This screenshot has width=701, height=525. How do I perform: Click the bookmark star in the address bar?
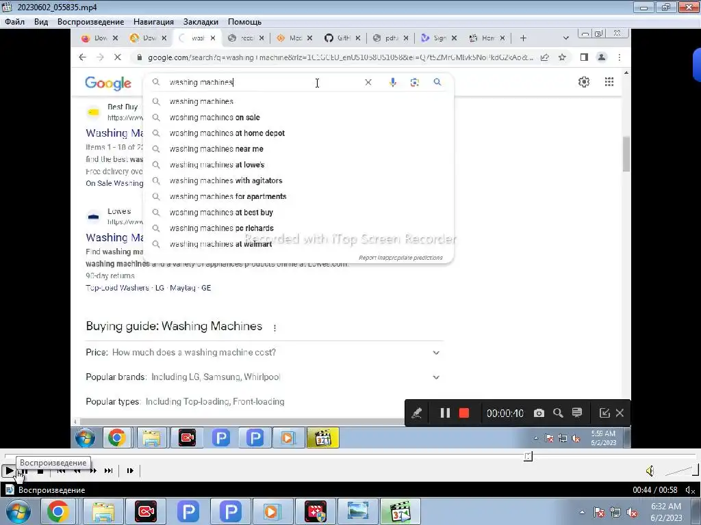pyautogui.click(x=563, y=57)
